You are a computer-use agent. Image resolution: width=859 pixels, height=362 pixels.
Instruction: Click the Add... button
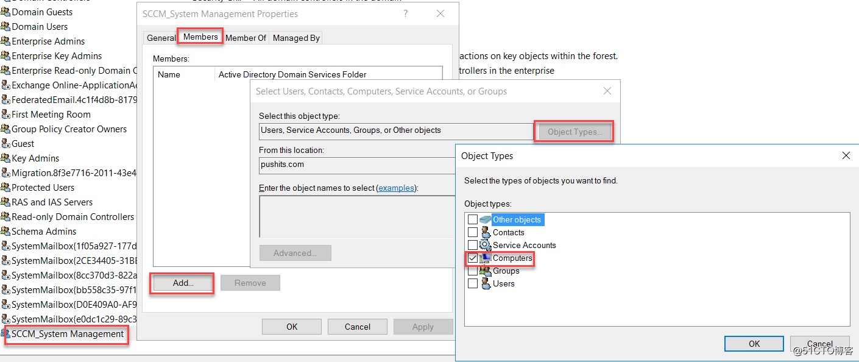183,283
